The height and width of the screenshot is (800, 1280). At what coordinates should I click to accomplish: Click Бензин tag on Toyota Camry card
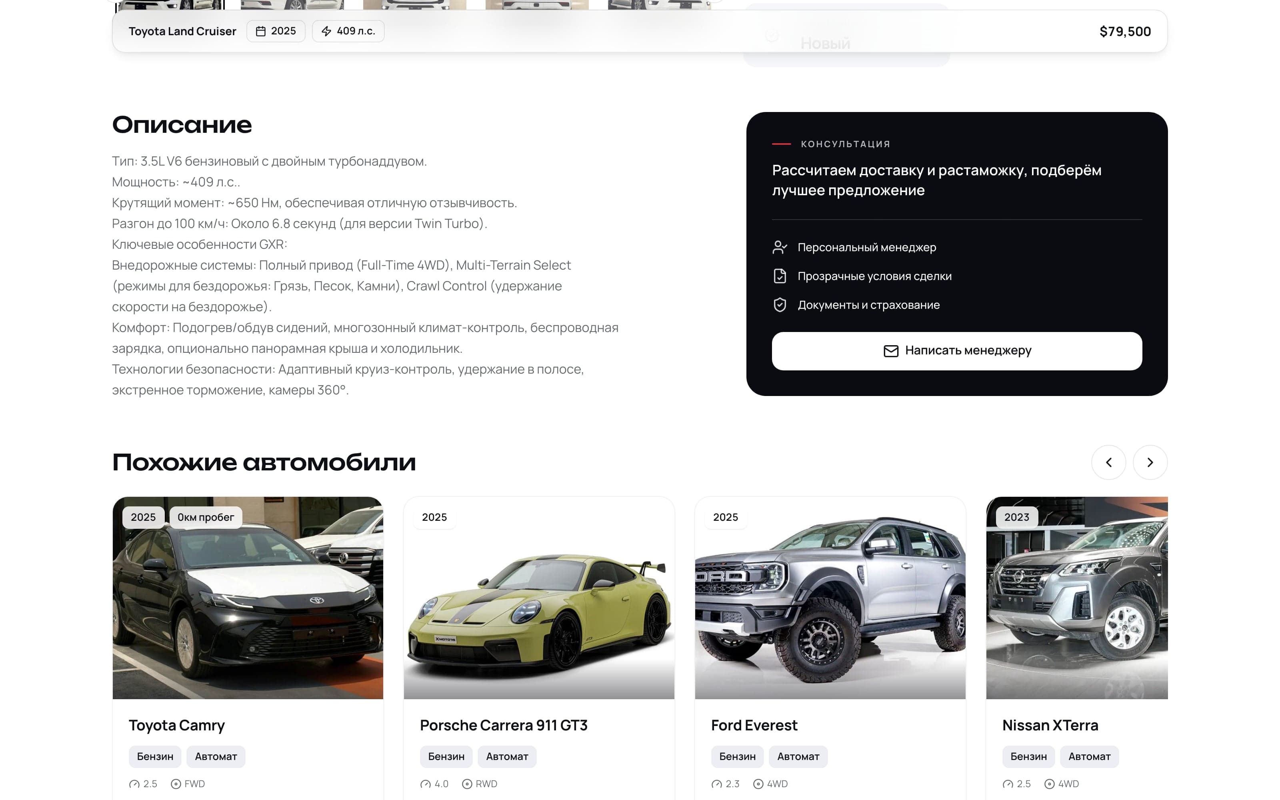point(155,757)
